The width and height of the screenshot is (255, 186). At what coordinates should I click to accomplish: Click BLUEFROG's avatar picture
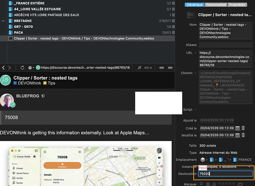click(7, 100)
